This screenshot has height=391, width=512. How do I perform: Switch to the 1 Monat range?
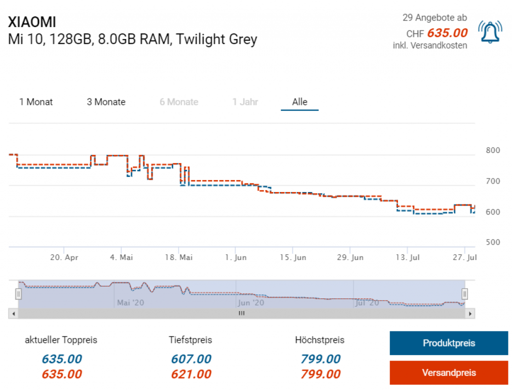click(x=36, y=102)
